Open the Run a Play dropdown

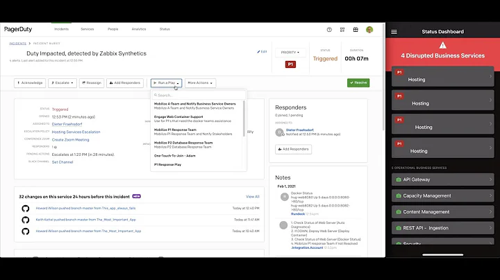[x=166, y=82]
